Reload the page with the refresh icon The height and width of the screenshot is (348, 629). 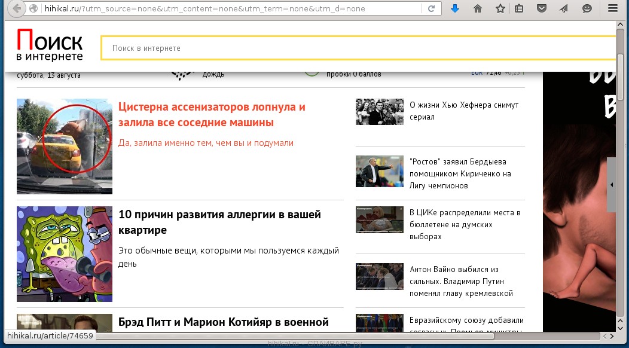(x=432, y=8)
